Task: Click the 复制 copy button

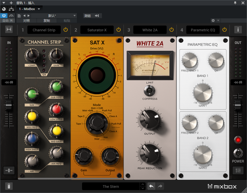Action: click(x=47, y=21)
